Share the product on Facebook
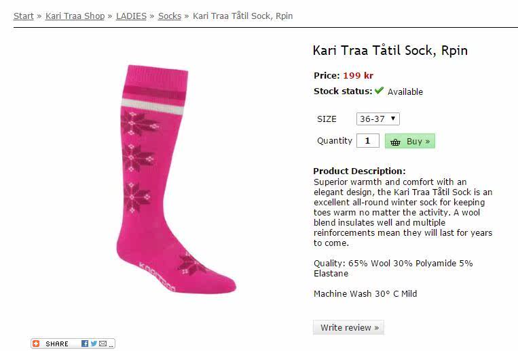 coord(85,344)
